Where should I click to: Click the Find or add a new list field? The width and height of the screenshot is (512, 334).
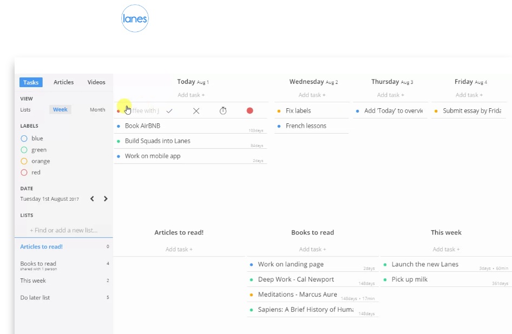pyautogui.click(x=63, y=230)
